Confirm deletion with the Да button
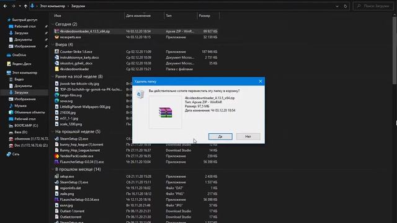 pos(220,136)
